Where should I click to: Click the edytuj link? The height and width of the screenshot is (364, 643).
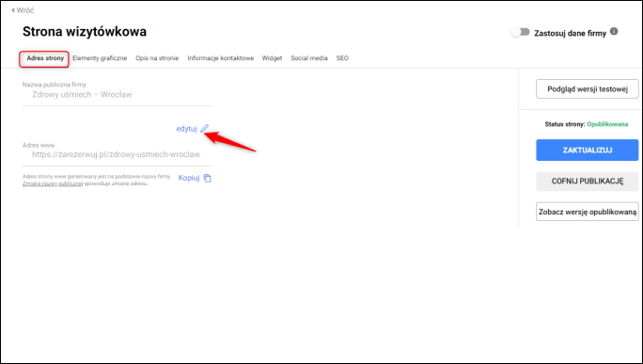point(186,129)
